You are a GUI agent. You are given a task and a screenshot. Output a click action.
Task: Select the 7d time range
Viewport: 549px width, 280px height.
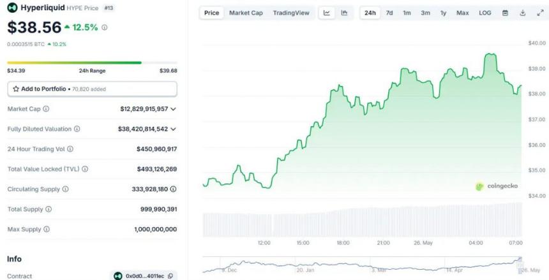[x=389, y=13]
